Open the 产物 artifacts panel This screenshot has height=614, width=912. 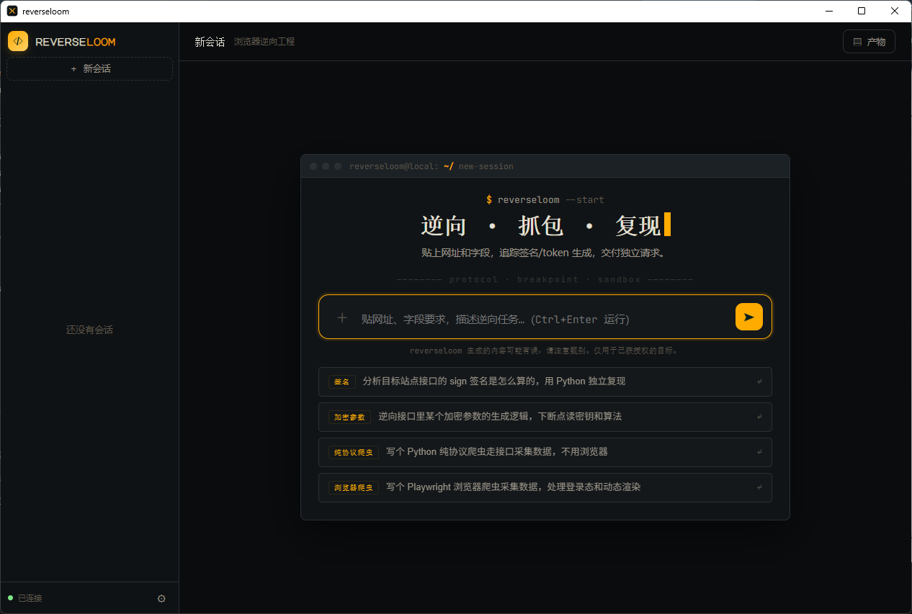pyautogui.click(x=869, y=42)
